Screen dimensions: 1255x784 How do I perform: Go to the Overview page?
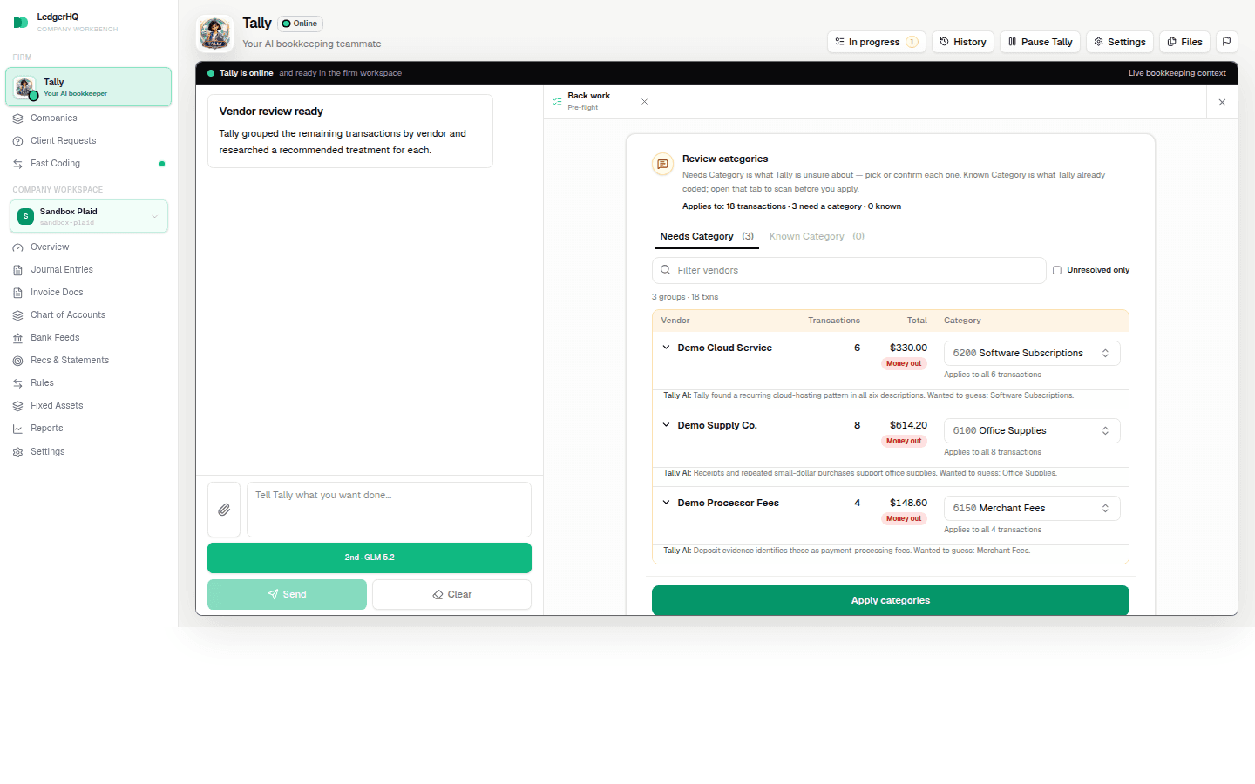coord(50,247)
